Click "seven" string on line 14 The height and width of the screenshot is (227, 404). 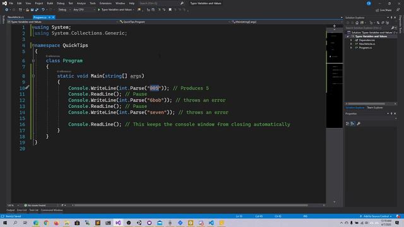(157, 112)
